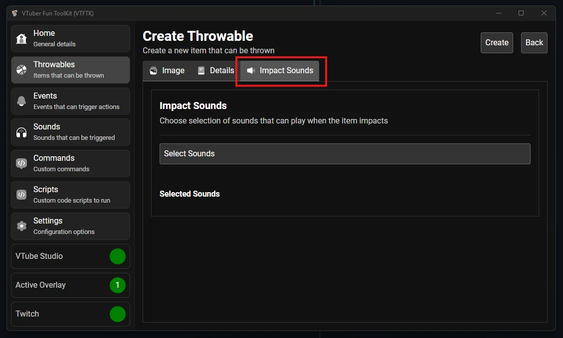The image size is (563, 338).
Task: Click the Scripts icon in sidebar
Action: pos(22,195)
